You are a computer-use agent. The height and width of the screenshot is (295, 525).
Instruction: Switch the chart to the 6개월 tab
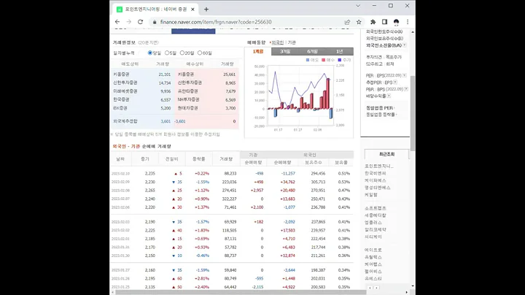312,51
